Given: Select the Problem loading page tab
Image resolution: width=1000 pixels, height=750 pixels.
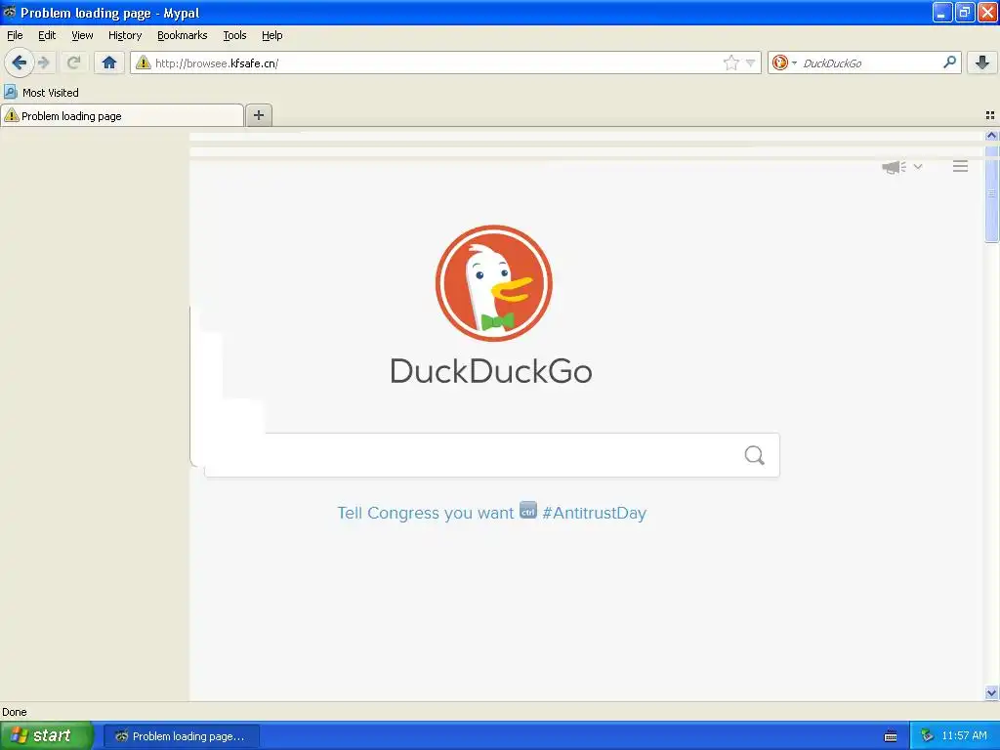Looking at the screenshot, I should (122, 115).
